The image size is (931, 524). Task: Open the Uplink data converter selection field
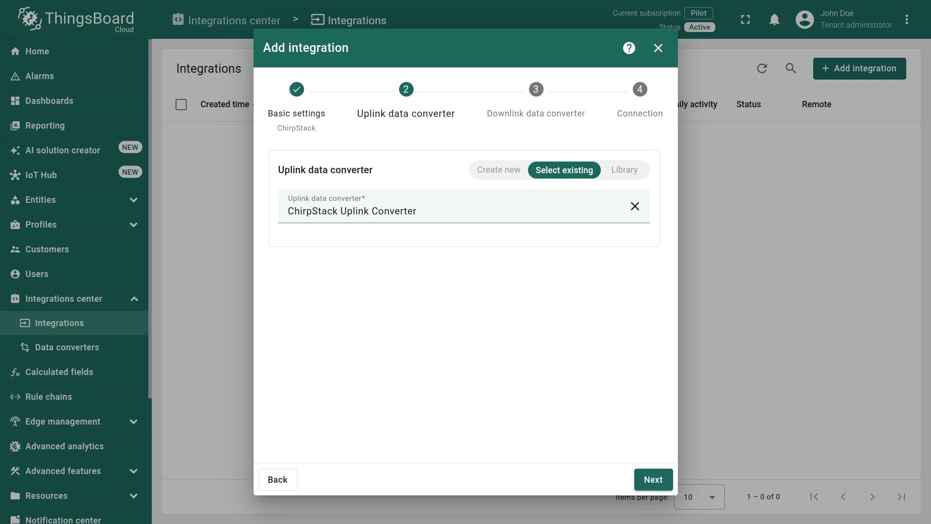pos(464,206)
